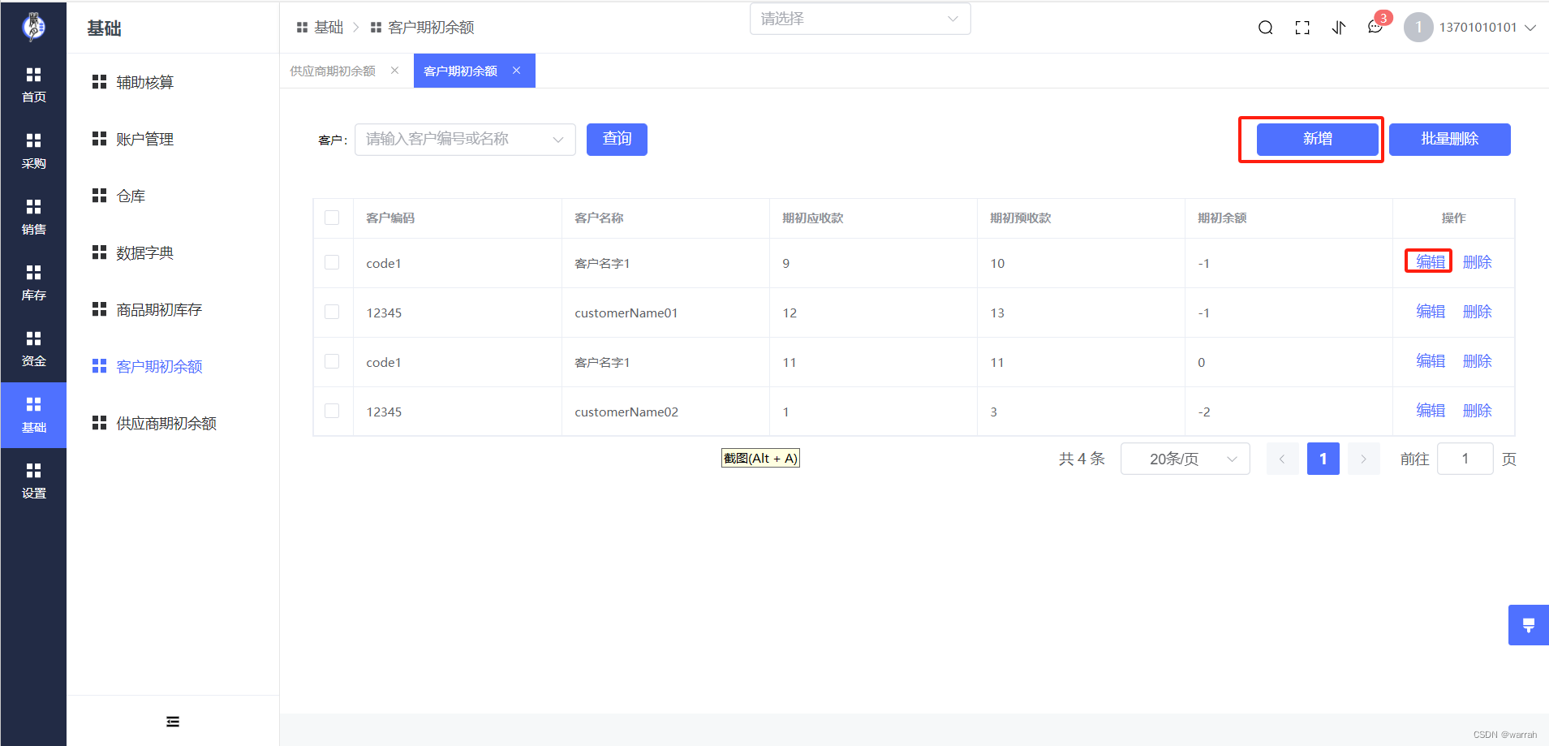Open the 库存 sidebar section

33,283
